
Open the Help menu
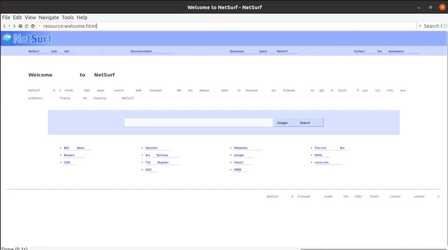82,17
